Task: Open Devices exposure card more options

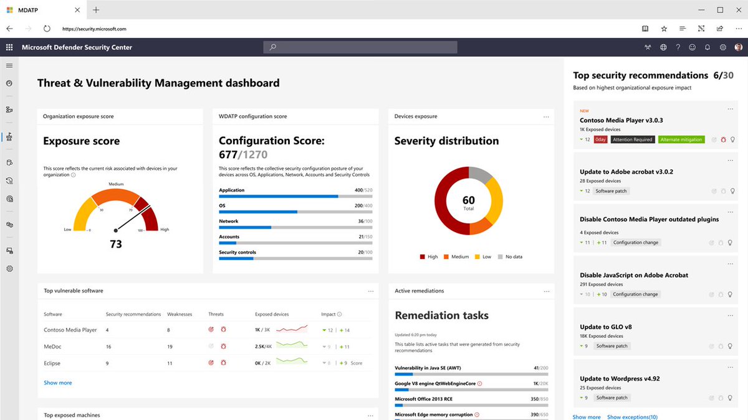Action: (546, 116)
